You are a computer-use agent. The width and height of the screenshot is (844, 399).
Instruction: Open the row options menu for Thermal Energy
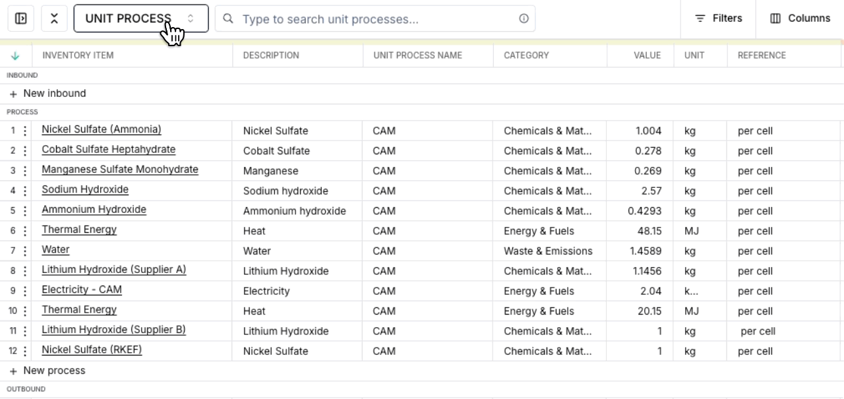[25, 230]
